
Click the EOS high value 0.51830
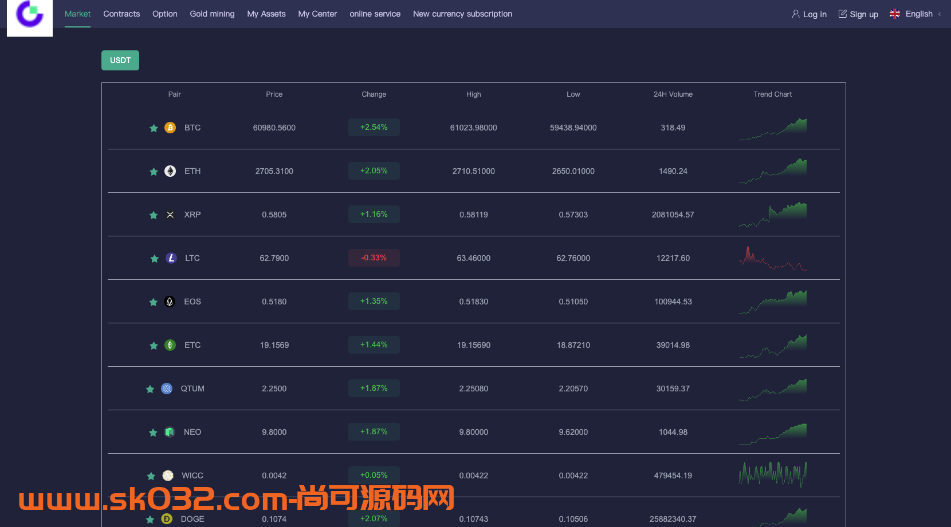click(x=474, y=302)
